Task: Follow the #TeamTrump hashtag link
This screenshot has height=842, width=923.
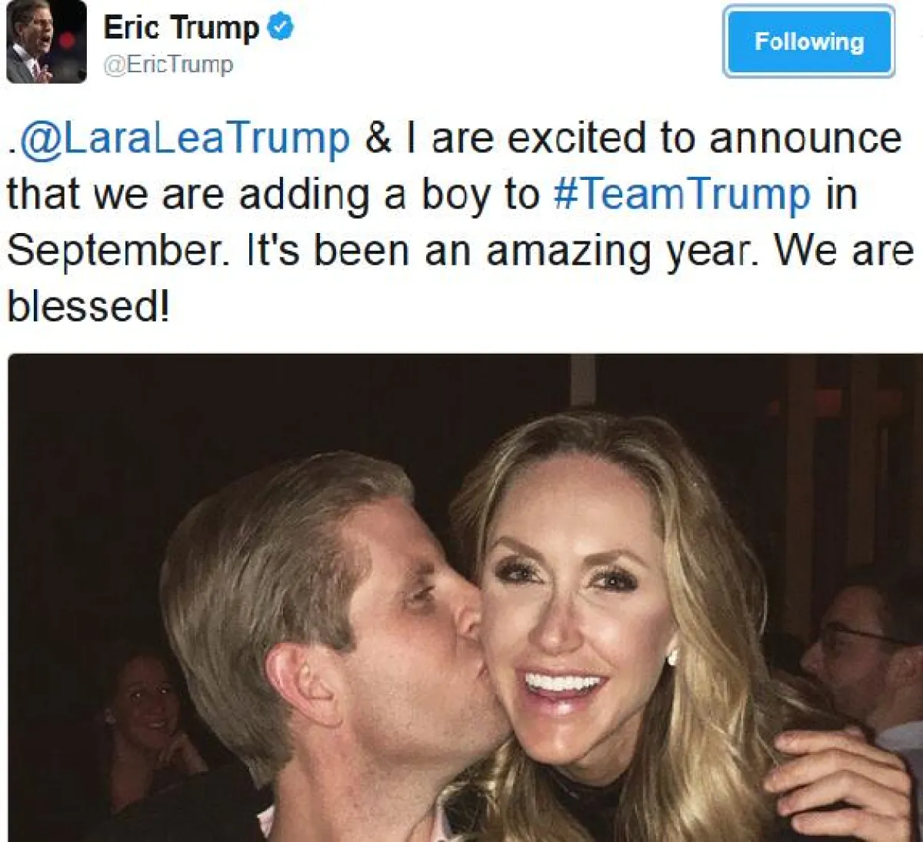Action: 681,195
